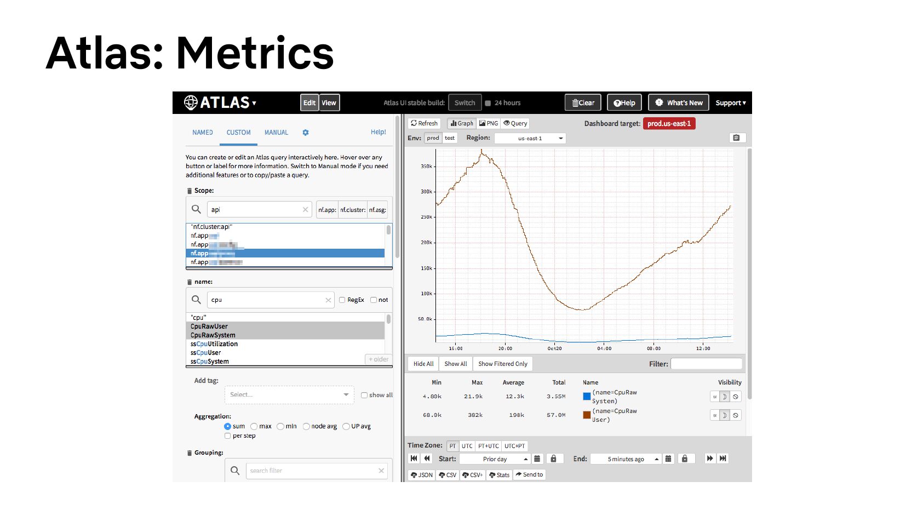Open the Region dropdown showing us-east-1
This screenshot has height=510, width=906.
pos(530,139)
